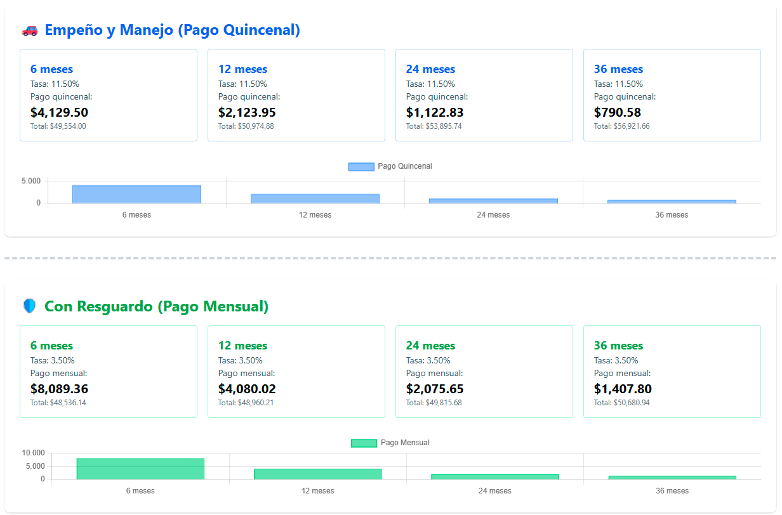Click the blue 6 meses bar in quincenal chart

coord(136,195)
